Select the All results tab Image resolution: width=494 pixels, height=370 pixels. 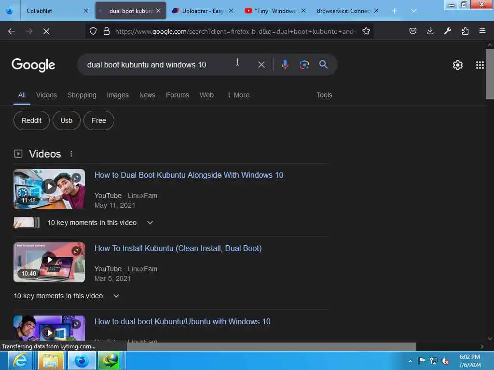pyautogui.click(x=22, y=95)
